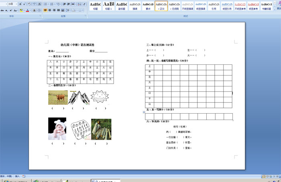281x182 pixels.
Task: Click the document title 幼儿园（中班）语言测试卷
Action: [x=77, y=45]
